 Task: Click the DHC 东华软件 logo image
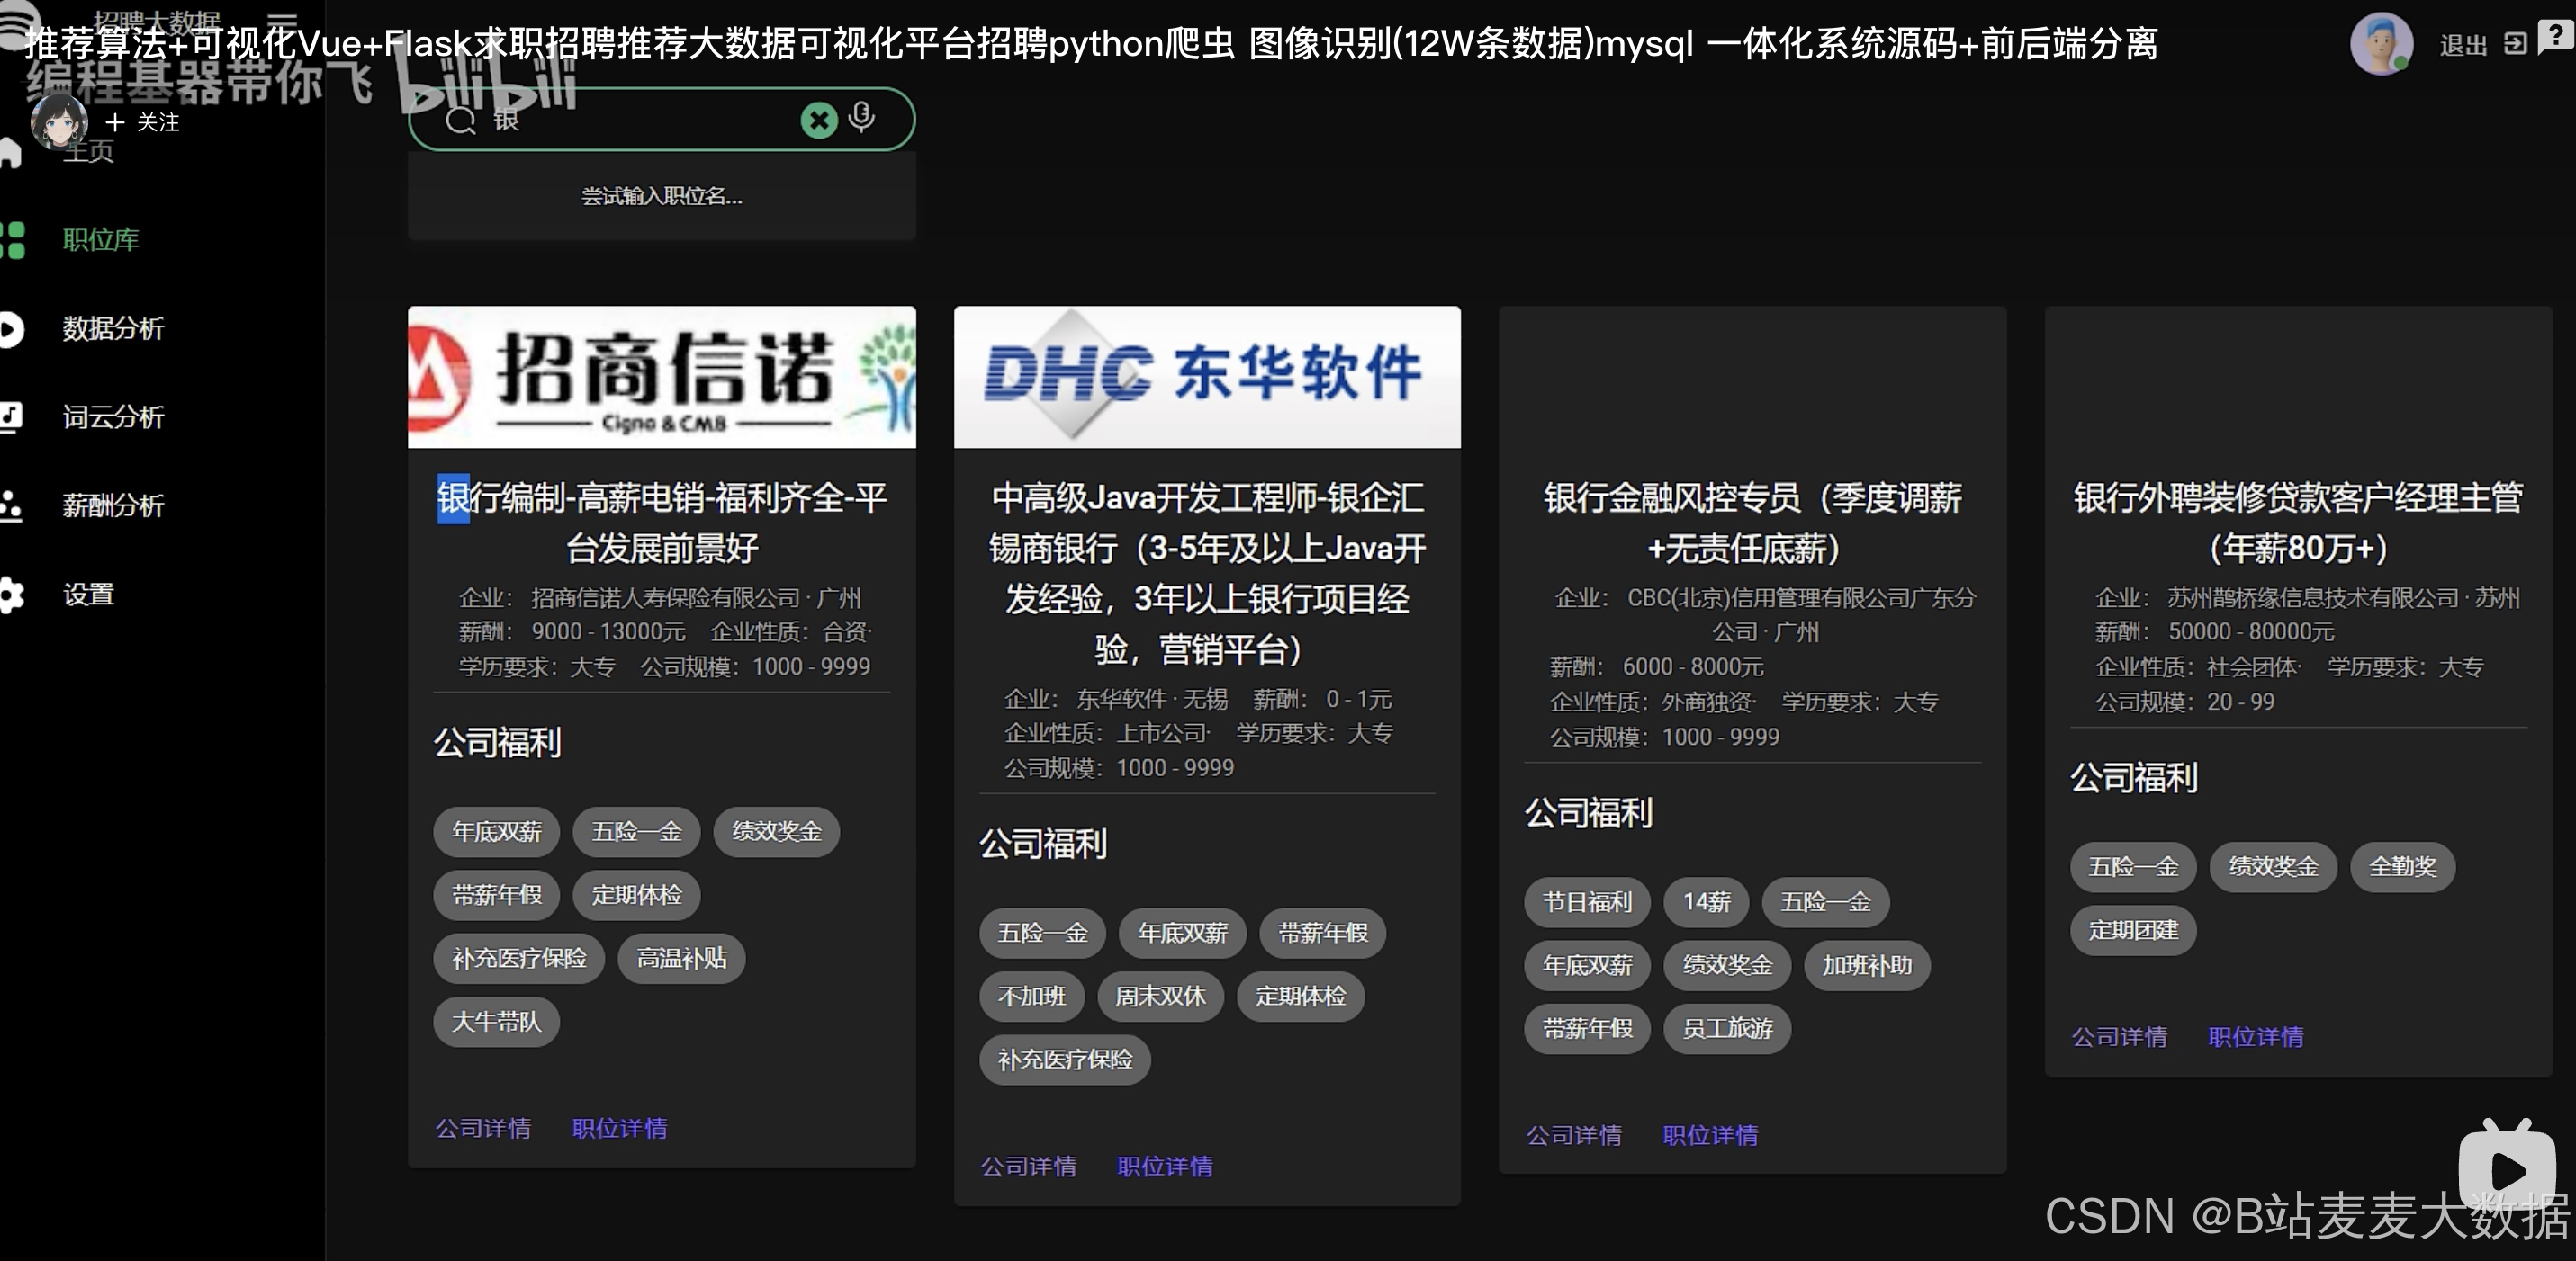point(1207,377)
